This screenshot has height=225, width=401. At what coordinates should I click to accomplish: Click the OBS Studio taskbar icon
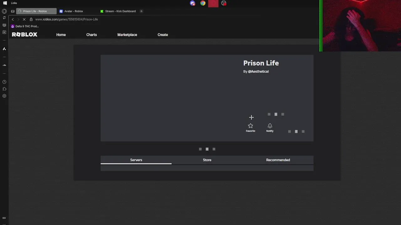(224, 3)
